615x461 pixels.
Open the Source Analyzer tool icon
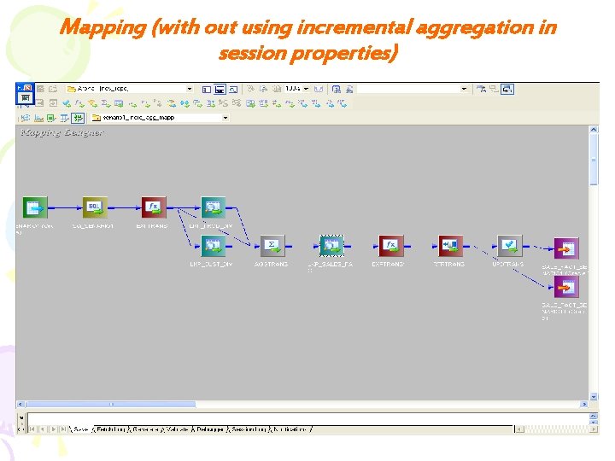26,118
